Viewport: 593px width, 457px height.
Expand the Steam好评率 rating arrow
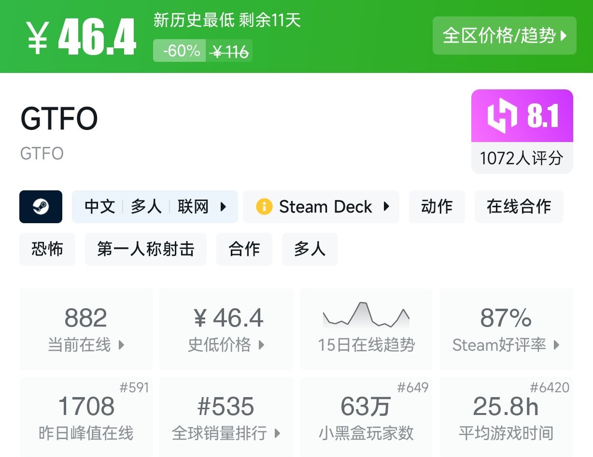(556, 345)
